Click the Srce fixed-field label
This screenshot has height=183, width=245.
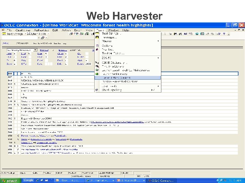tap(39, 54)
